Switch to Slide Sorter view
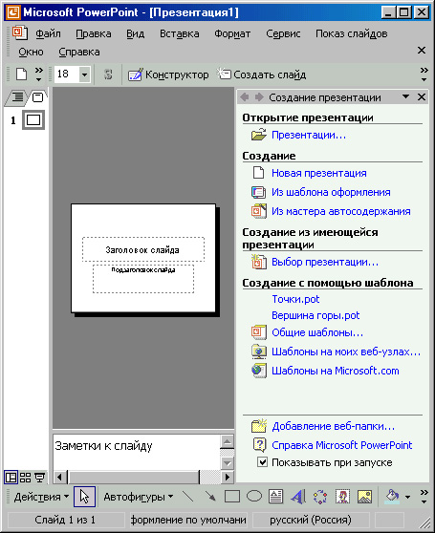The height and width of the screenshot is (533, 435). point(25,478)
